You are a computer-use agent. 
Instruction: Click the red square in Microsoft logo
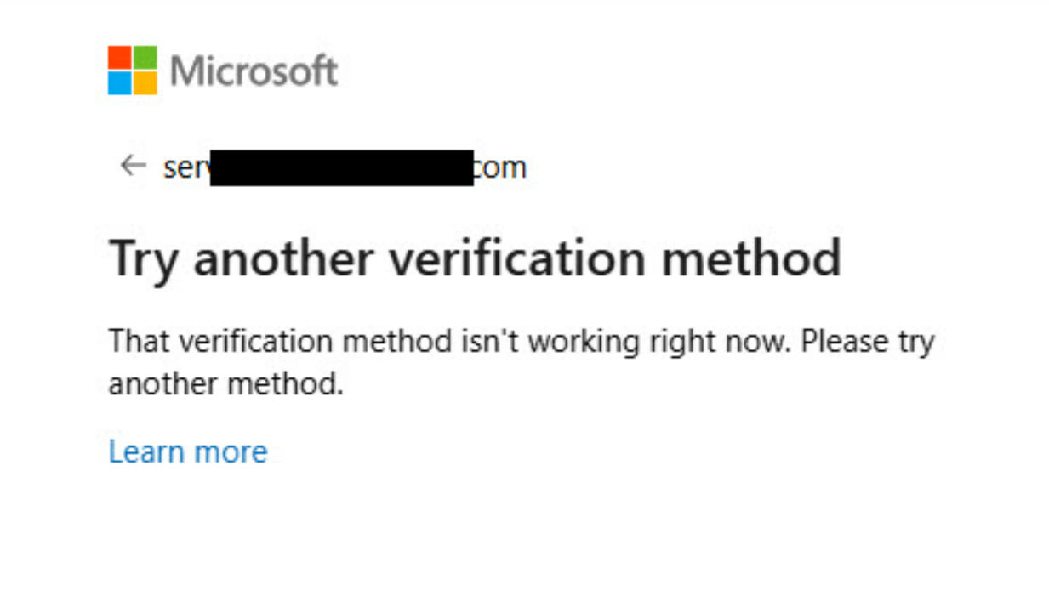click(120, 58)
